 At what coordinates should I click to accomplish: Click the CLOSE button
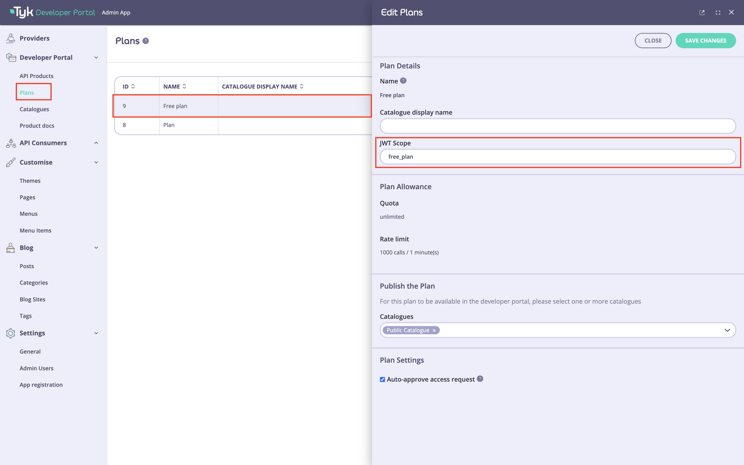pyautogui.click(x=653, y=40)
